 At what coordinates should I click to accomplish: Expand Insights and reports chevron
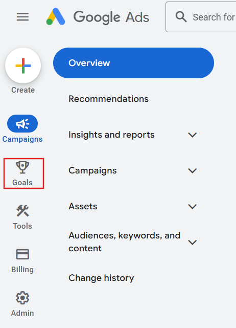pyautogui.click(x=193, y=135)
